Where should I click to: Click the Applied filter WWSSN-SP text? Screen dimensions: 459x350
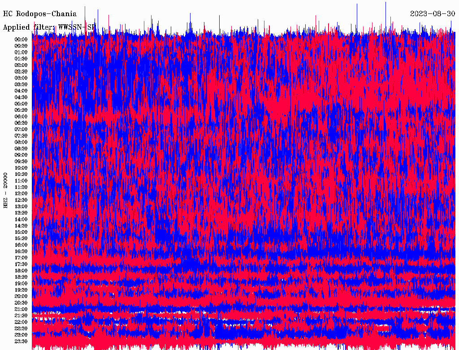click(49, 27)
